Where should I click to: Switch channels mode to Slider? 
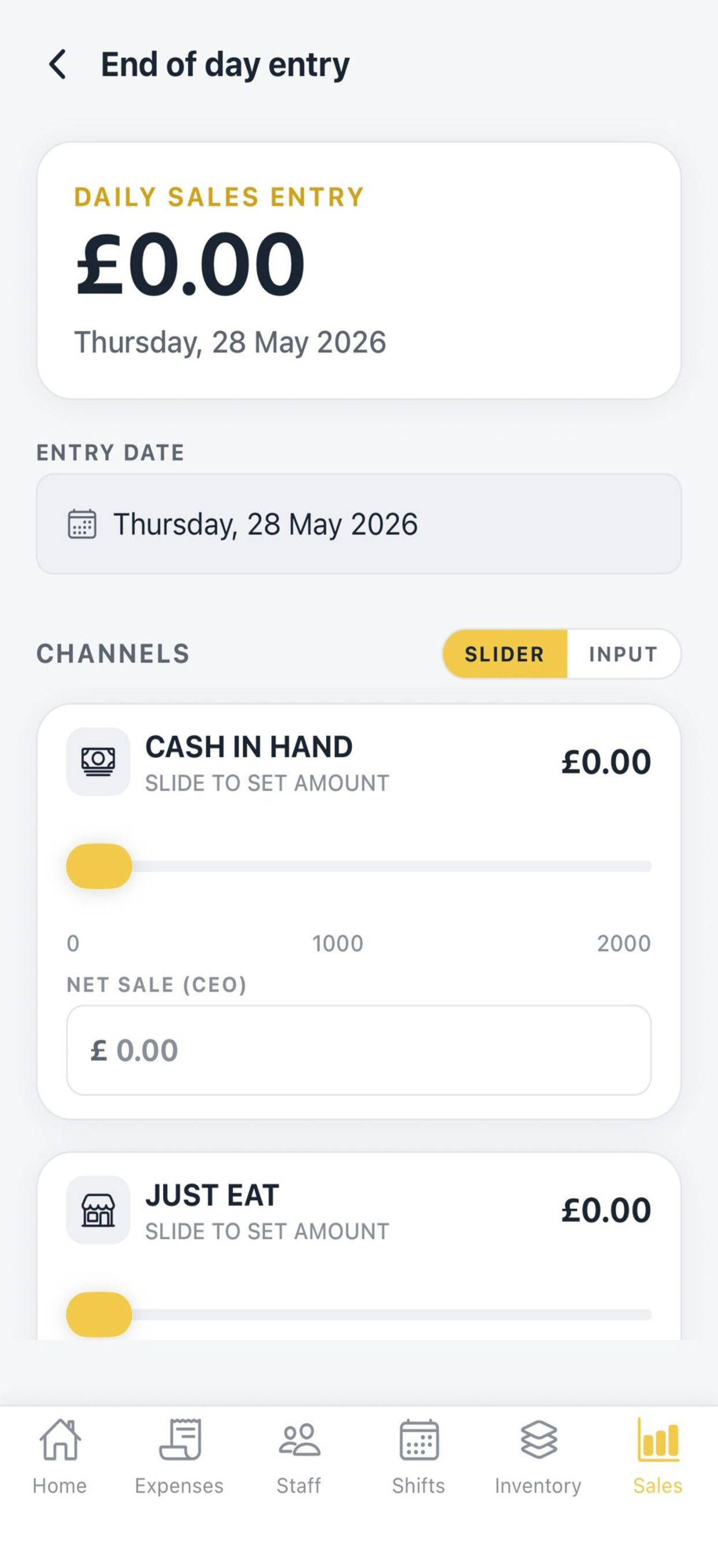(505, 654)
